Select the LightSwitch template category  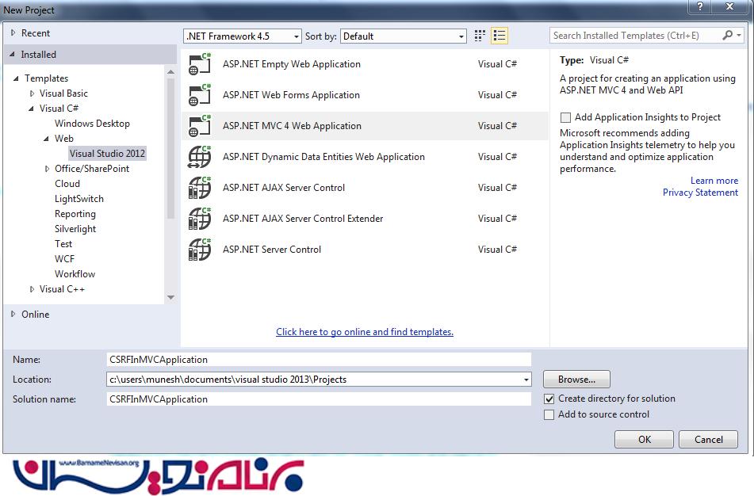point(79,199)
